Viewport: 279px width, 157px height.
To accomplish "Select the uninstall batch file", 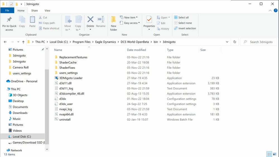I will coord(65,120).
